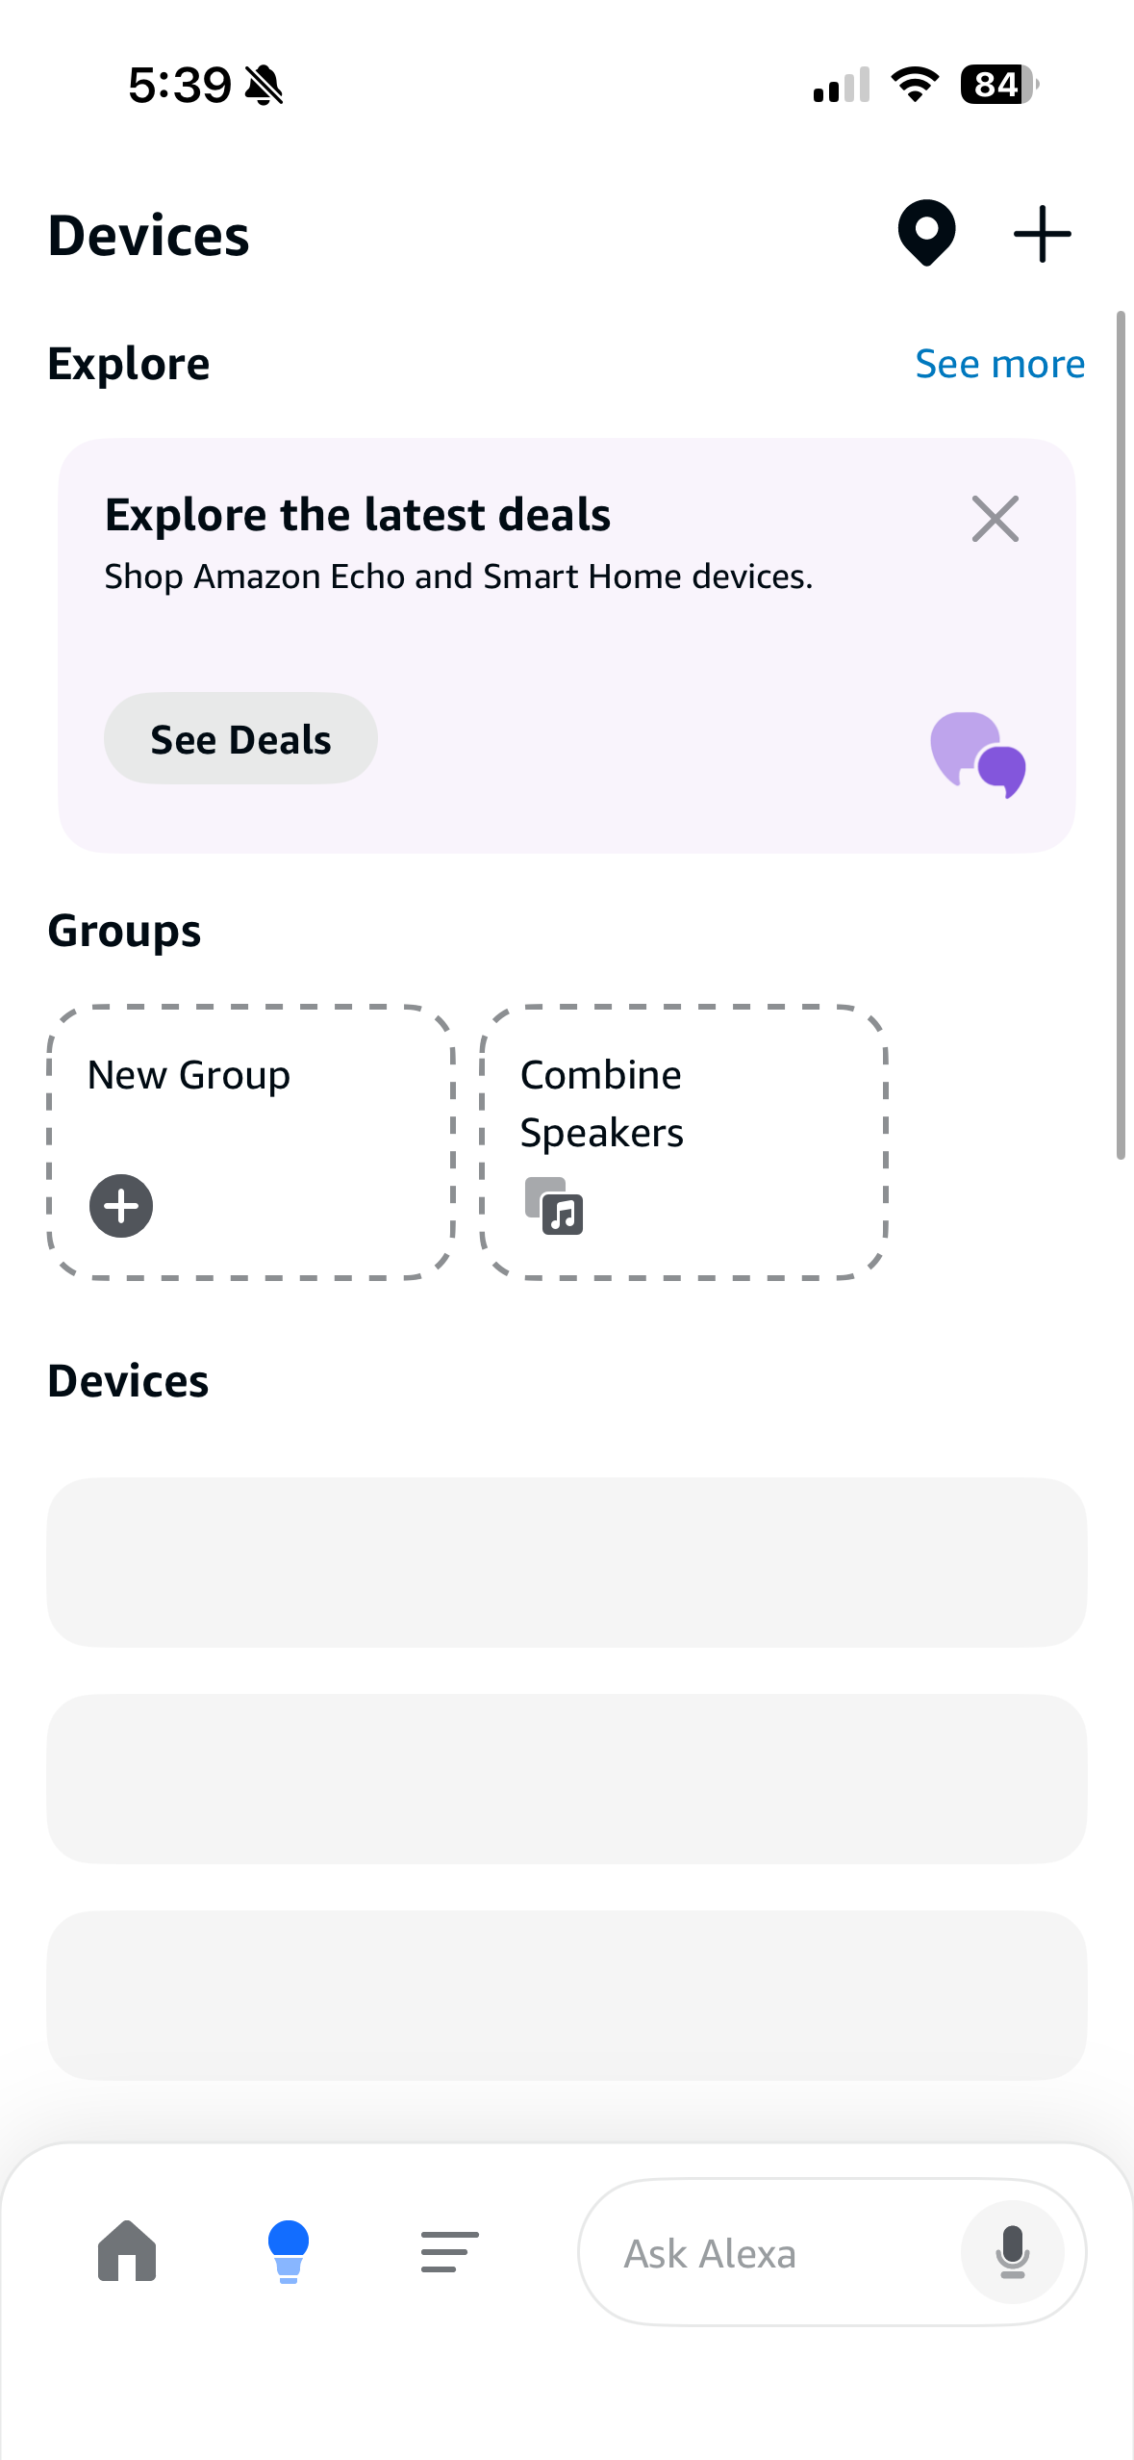The image size is (1134, 2460).
Task: Click the vertical scrollbar on the right
Action: 1121,735
